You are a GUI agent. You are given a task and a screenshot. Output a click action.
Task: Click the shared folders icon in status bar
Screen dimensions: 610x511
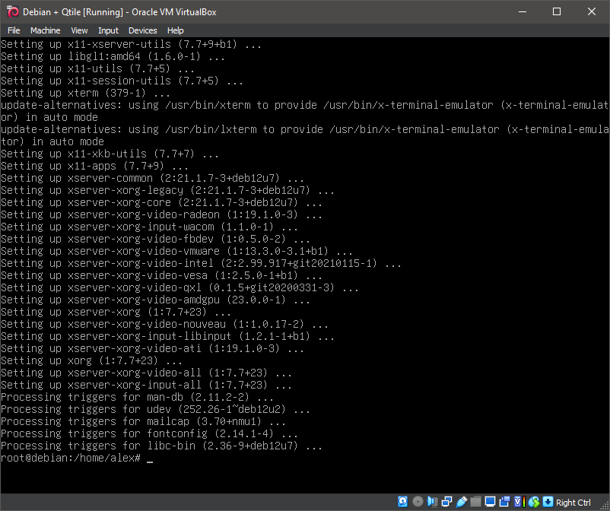[475, 501]
